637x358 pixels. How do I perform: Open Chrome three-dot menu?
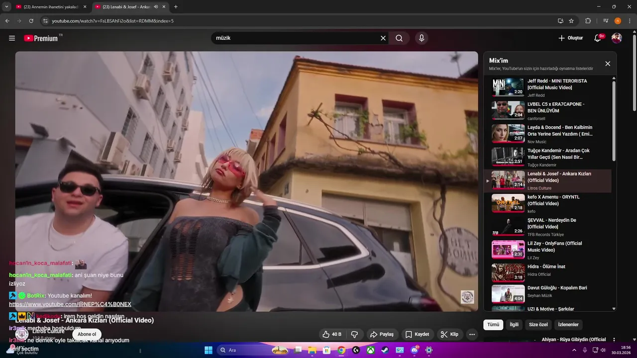[x=630, y=21]
